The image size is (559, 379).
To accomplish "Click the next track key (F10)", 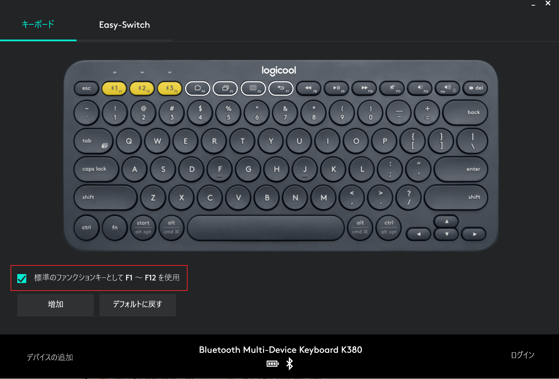I will click(x=364, y=88).
